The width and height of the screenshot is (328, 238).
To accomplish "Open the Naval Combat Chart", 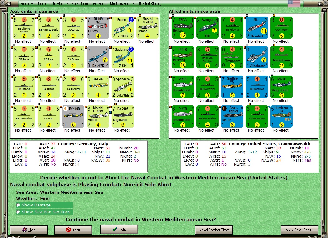I will pos(214,230).
